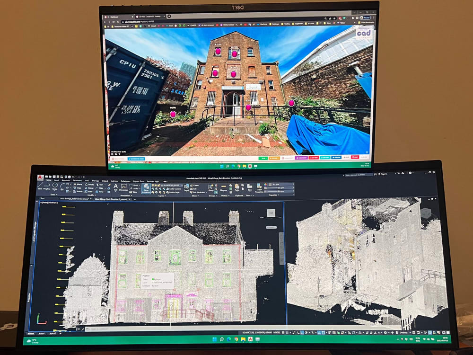The image size is (473, 355).
Task: Click the AutoCAD icon in lower taskbar
Action: [250, 339]
